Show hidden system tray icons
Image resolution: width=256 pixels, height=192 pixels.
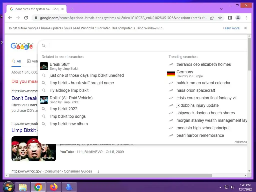pyautogui.click(x=220, y=187)
